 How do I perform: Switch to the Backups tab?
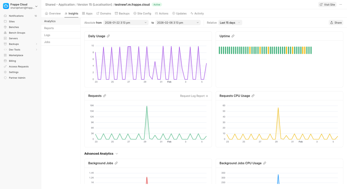tap(122, 14)
